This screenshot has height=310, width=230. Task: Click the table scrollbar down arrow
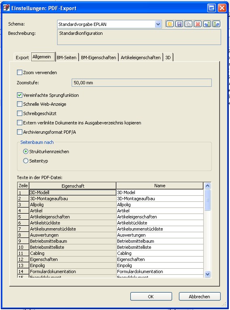[207, 274]
